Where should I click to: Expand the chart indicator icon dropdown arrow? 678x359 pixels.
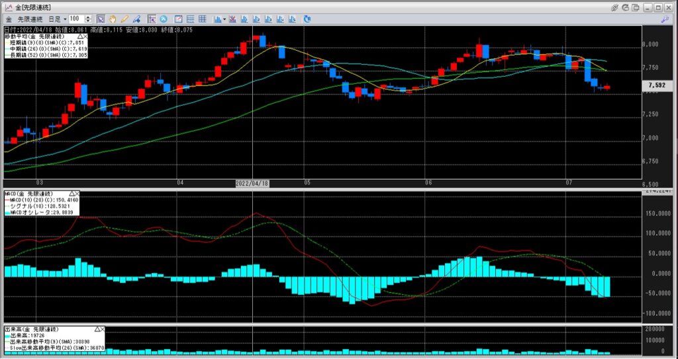pyautogui.click(x=225, y=20)
